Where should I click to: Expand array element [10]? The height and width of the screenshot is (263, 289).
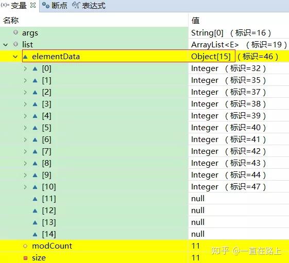pyautogui.click(x=25, y=187)
